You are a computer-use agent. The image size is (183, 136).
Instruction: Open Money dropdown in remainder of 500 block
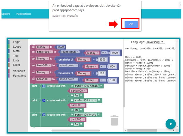click(83, 73)
